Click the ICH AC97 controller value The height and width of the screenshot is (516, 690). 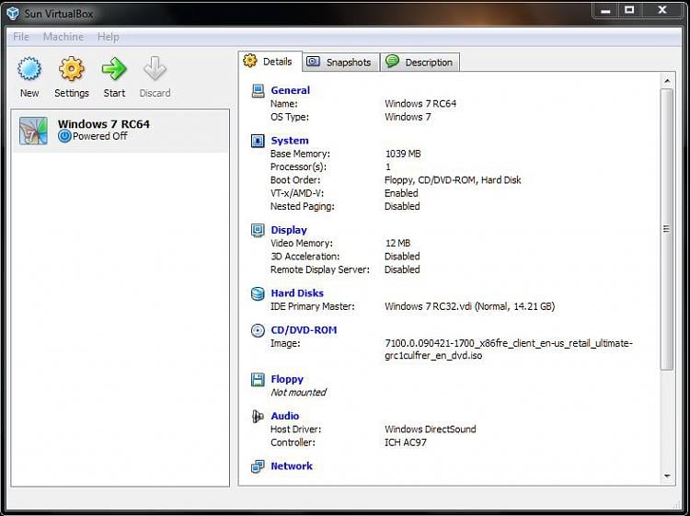click(x=406, y=442)
